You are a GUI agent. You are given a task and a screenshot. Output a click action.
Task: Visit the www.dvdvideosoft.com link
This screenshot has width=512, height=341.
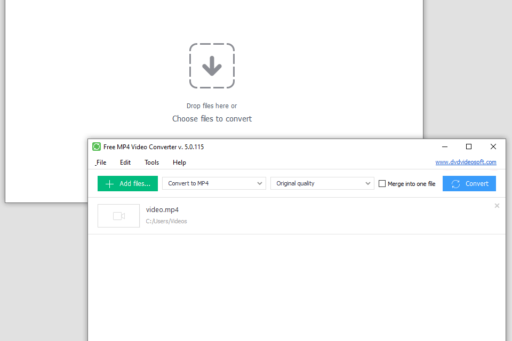[x=466, y=162]
